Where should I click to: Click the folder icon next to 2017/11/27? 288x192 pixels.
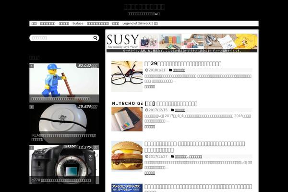click(172, 156)
